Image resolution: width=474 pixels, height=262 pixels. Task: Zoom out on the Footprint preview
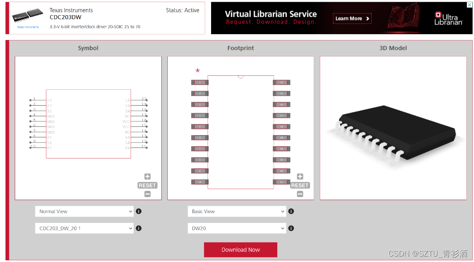[300, 194]
